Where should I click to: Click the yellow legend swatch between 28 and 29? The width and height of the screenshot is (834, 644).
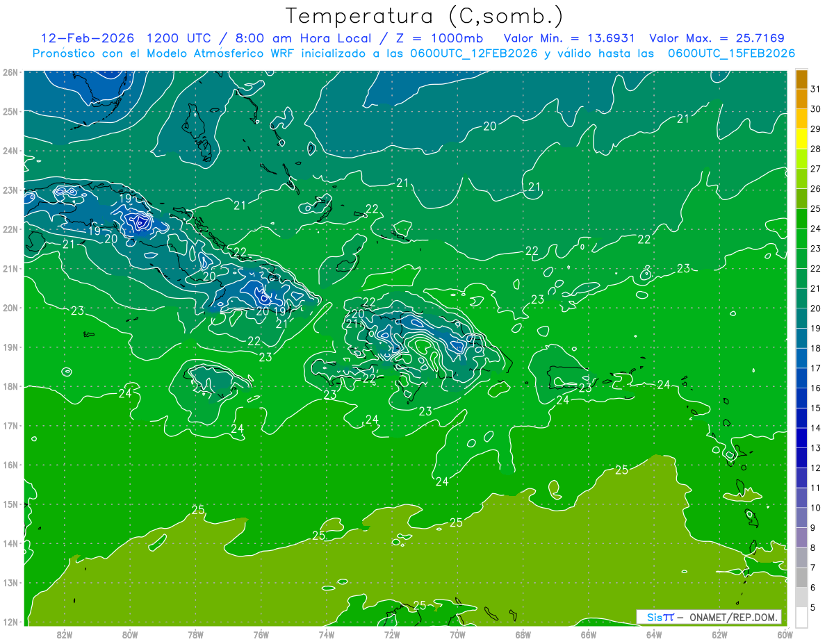pos(801,139)
